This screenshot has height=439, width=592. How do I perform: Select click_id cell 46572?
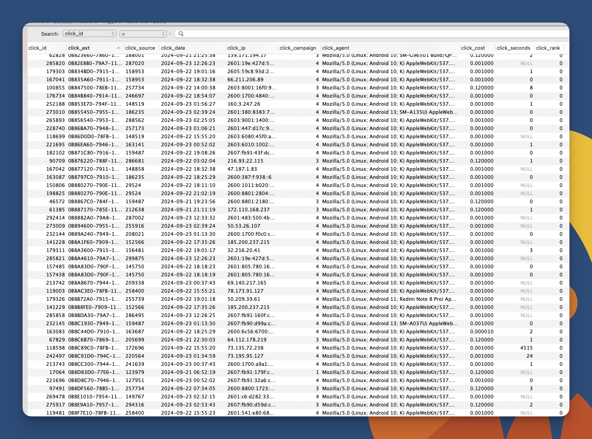57,201
